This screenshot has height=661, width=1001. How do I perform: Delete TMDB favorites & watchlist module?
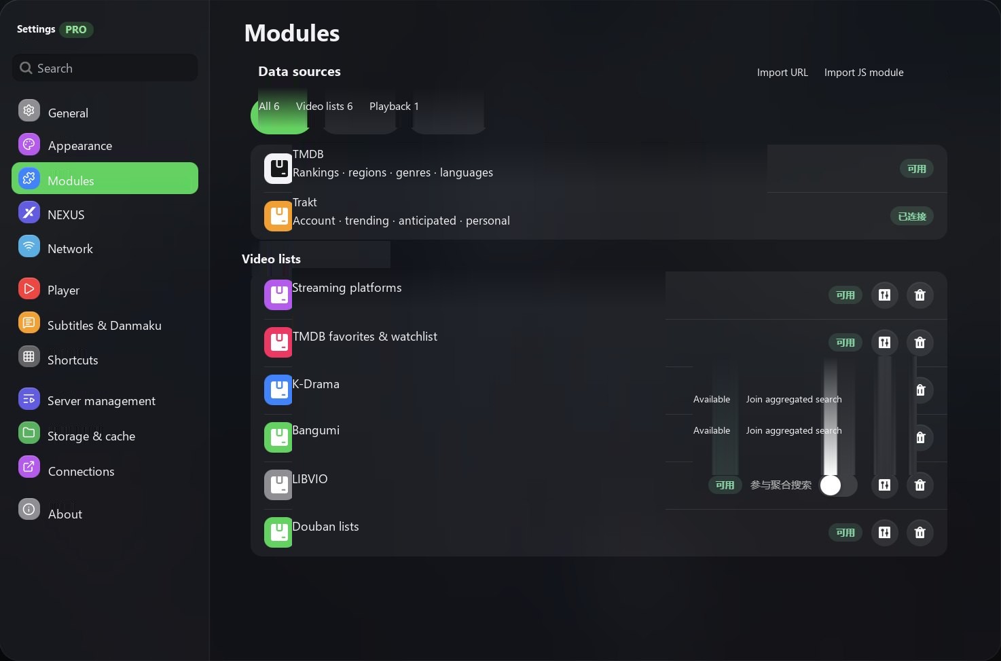tap(920, 343)
